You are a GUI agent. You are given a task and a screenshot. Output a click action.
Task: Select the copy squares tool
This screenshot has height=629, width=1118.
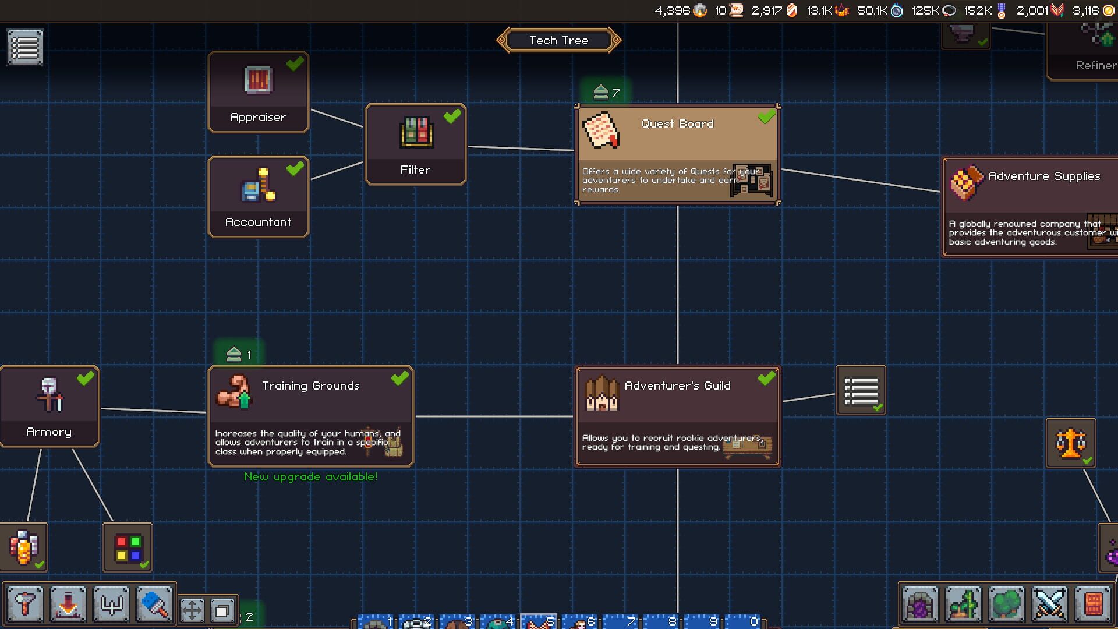click(x=222, y=610)
